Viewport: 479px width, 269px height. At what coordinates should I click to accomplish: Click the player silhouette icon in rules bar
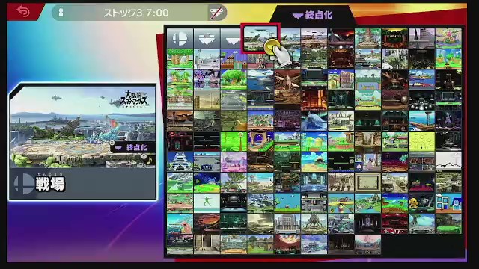pos(61,13)
